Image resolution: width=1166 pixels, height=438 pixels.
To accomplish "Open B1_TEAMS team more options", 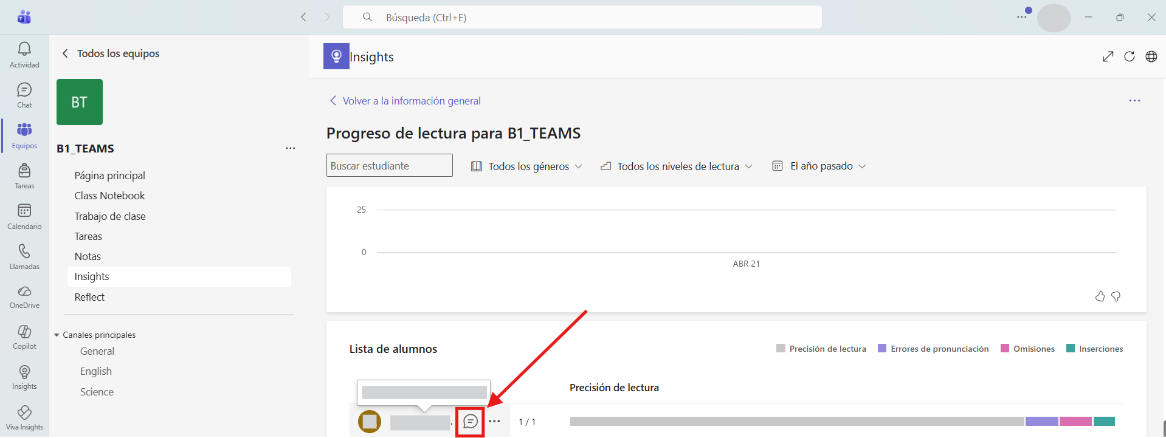I will click(291, 148).
